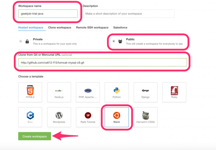This screenshot has height=150, width=216.
Task: Select the Python template
Action: [x=117, y=92]
